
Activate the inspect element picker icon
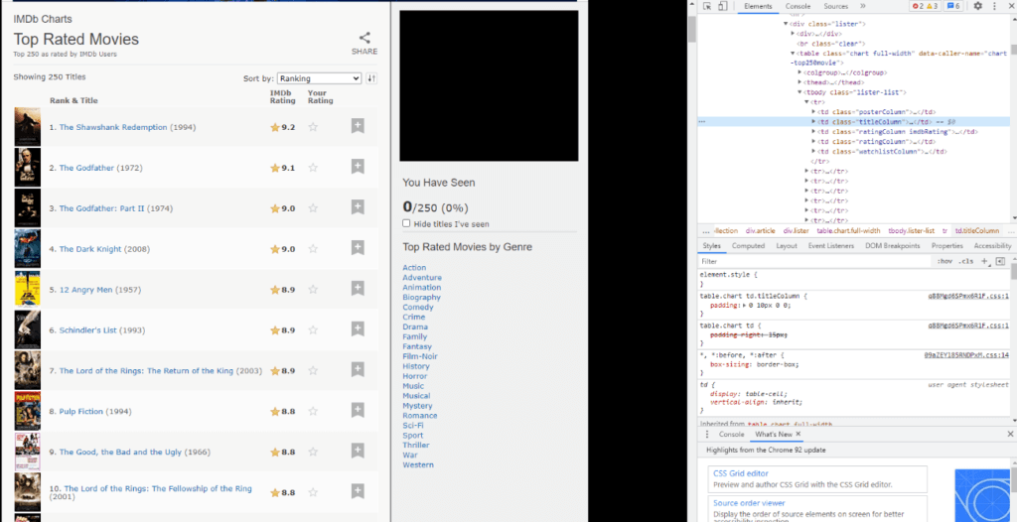click(708, 6)
